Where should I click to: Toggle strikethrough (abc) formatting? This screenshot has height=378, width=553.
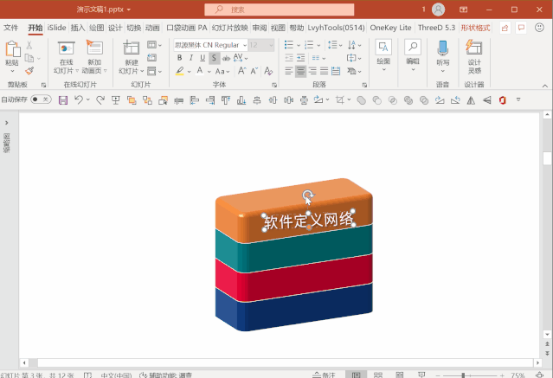click(x=226, y=58)
